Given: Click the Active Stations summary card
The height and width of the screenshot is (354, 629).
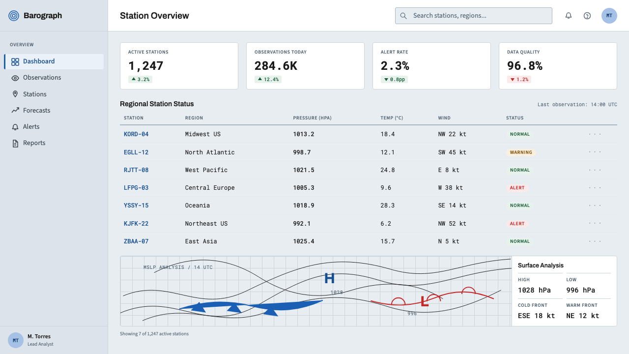Looking at the screenshot, I should [x=179, y=66].
